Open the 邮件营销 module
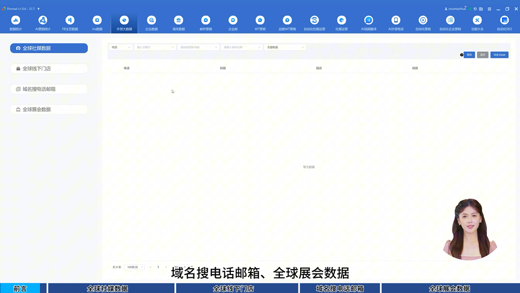Screen dimensions: 520x293 pyautogui.click(x=206, y=23)
